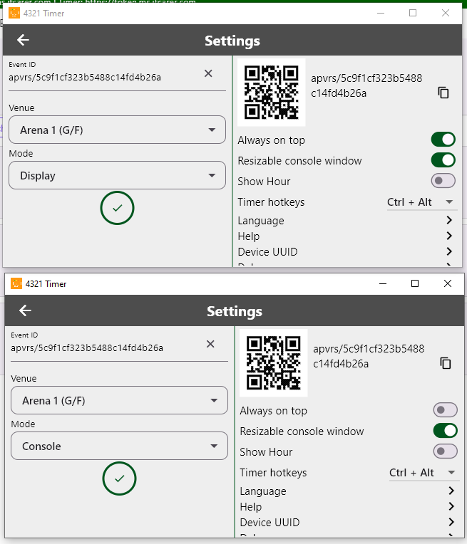The width and height of the screenshot is (467, 544).
Task: Click event ID text beside lower QR code
Action: coord(369,356)
